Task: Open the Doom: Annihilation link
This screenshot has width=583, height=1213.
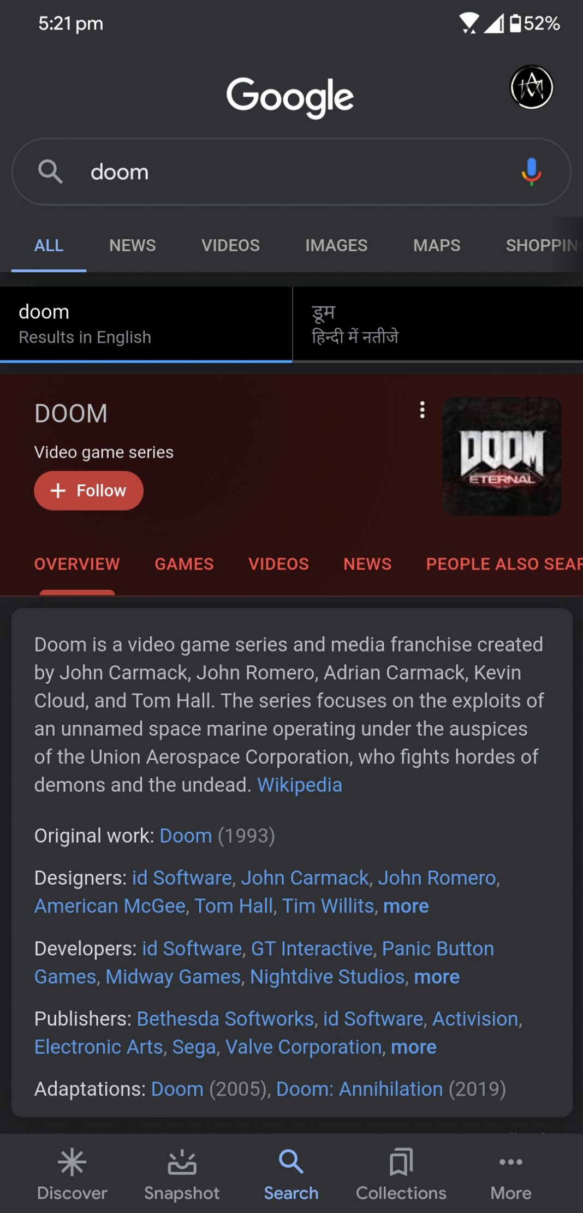Action: [359, 1089]
